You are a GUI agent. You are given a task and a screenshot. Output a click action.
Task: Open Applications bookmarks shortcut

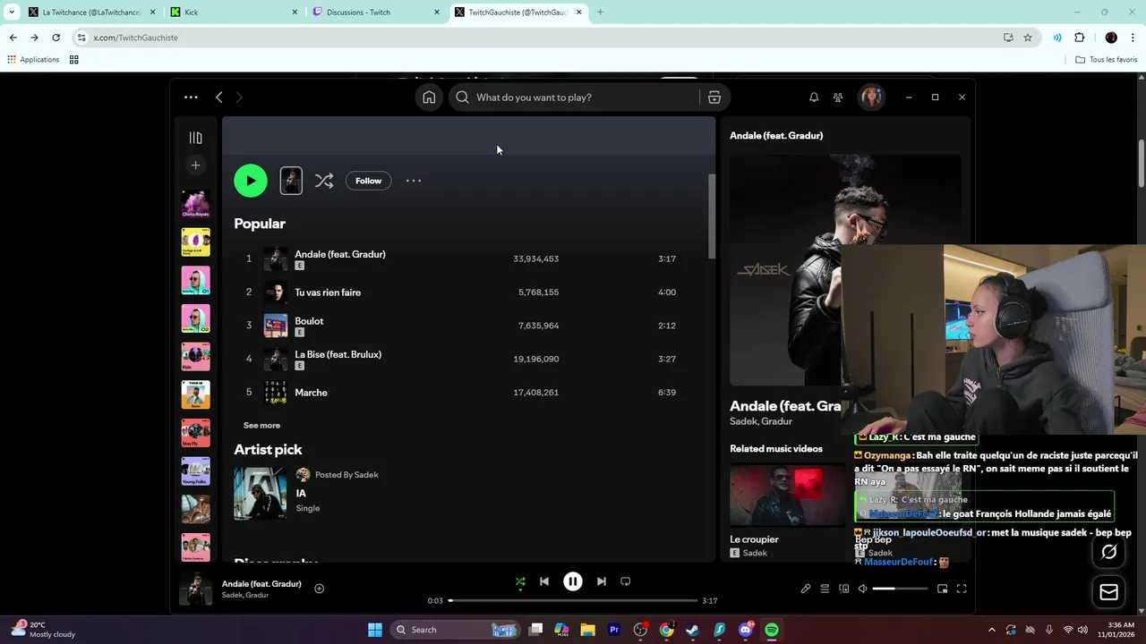tap(33, 60)
